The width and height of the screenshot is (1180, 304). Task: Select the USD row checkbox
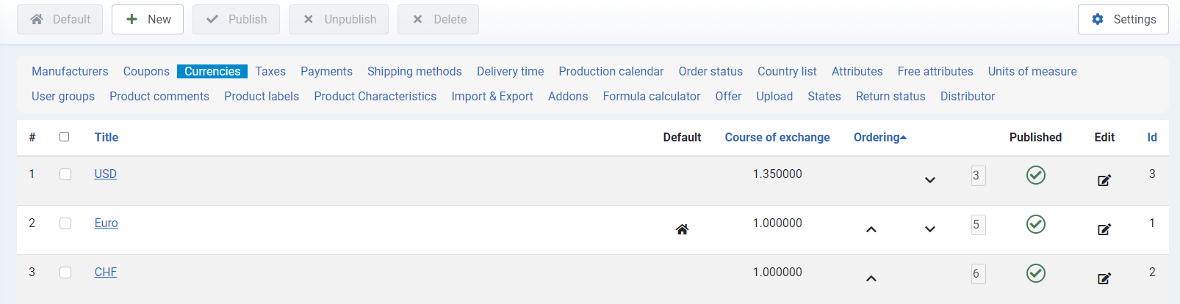pyautogui.click(x=65, y=174)
